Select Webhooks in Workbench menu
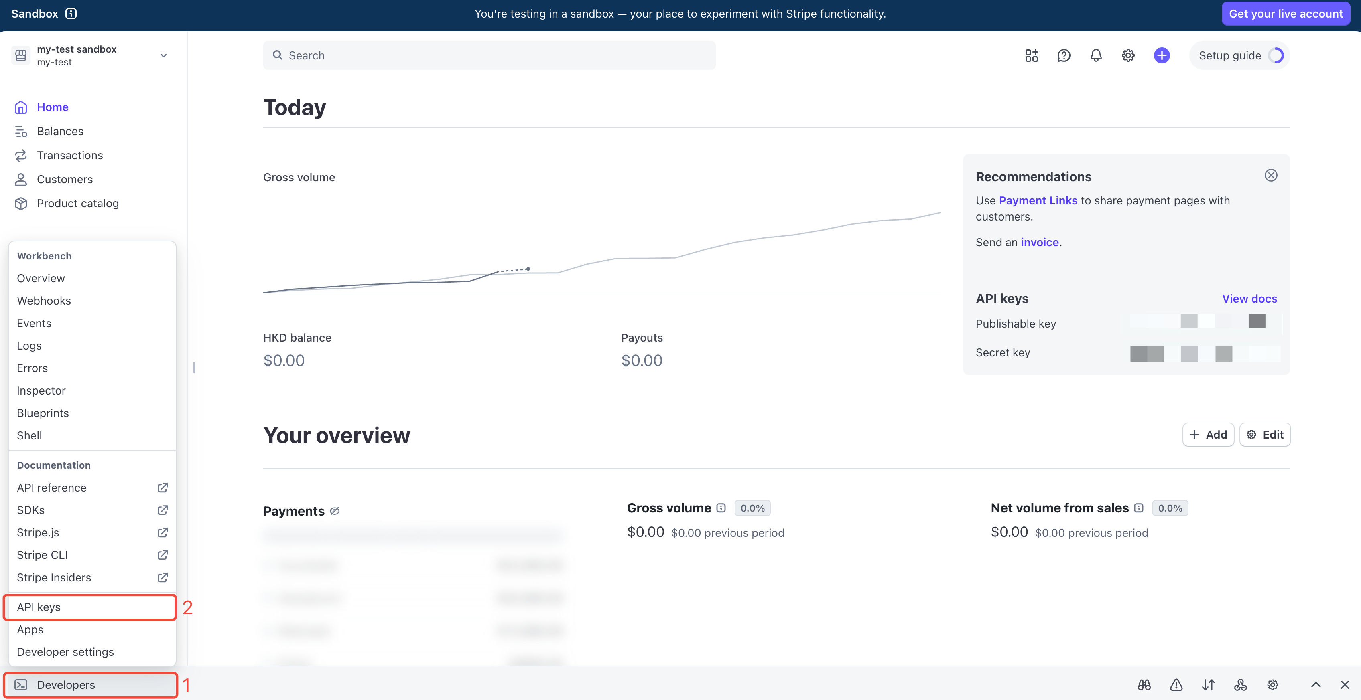This screenshot has height=700, width=1361. 44,301
